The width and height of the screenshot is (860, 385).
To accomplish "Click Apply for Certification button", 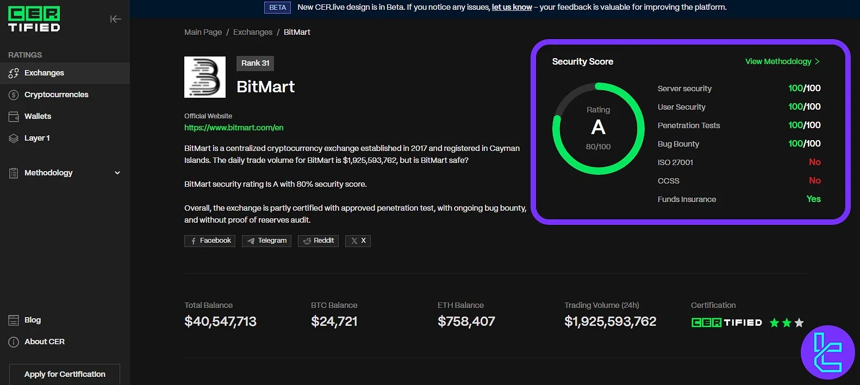I will (x=65, y=374).
